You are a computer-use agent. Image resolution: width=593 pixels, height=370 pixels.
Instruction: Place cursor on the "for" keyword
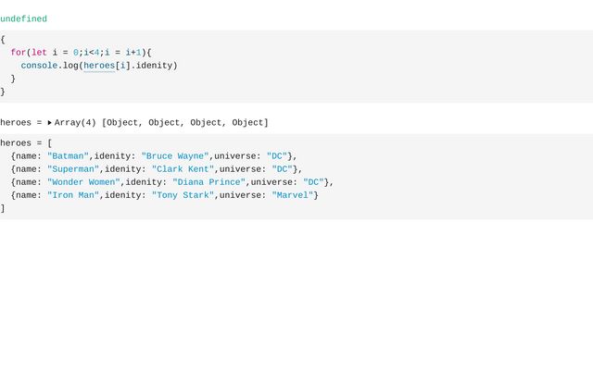click(x=19, y=53)
